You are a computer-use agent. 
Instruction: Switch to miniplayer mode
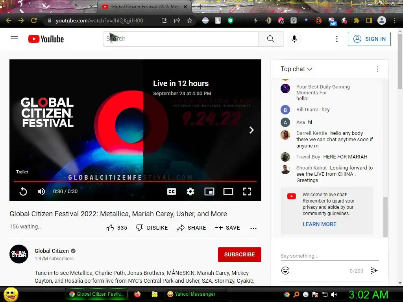click(x=209, y=192)
